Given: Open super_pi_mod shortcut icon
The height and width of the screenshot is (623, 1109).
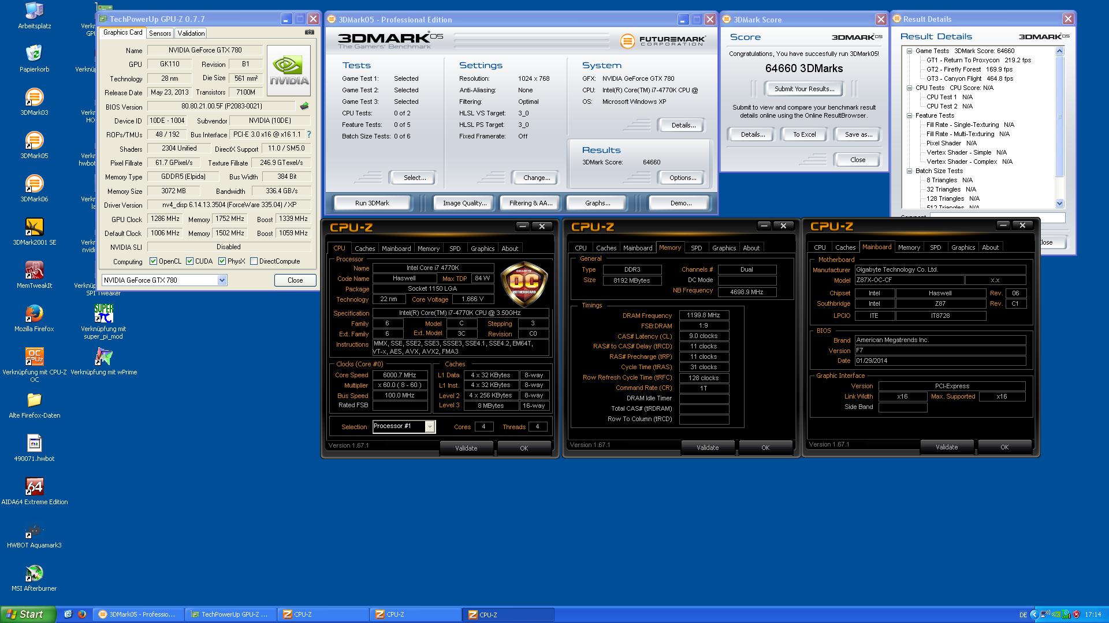Looking at the screenshot, I should [x=103, y=313].
